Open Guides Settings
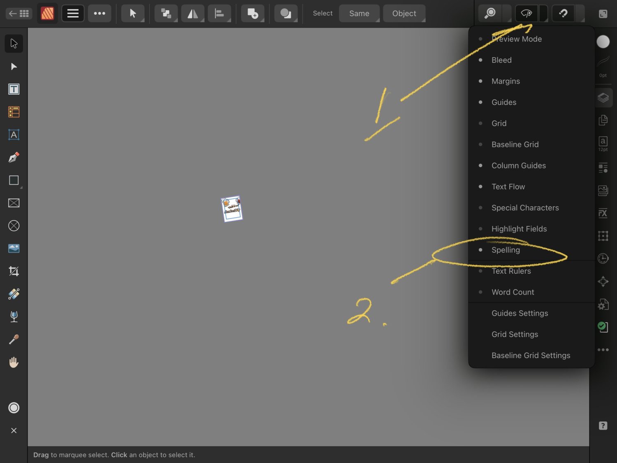 531,313
